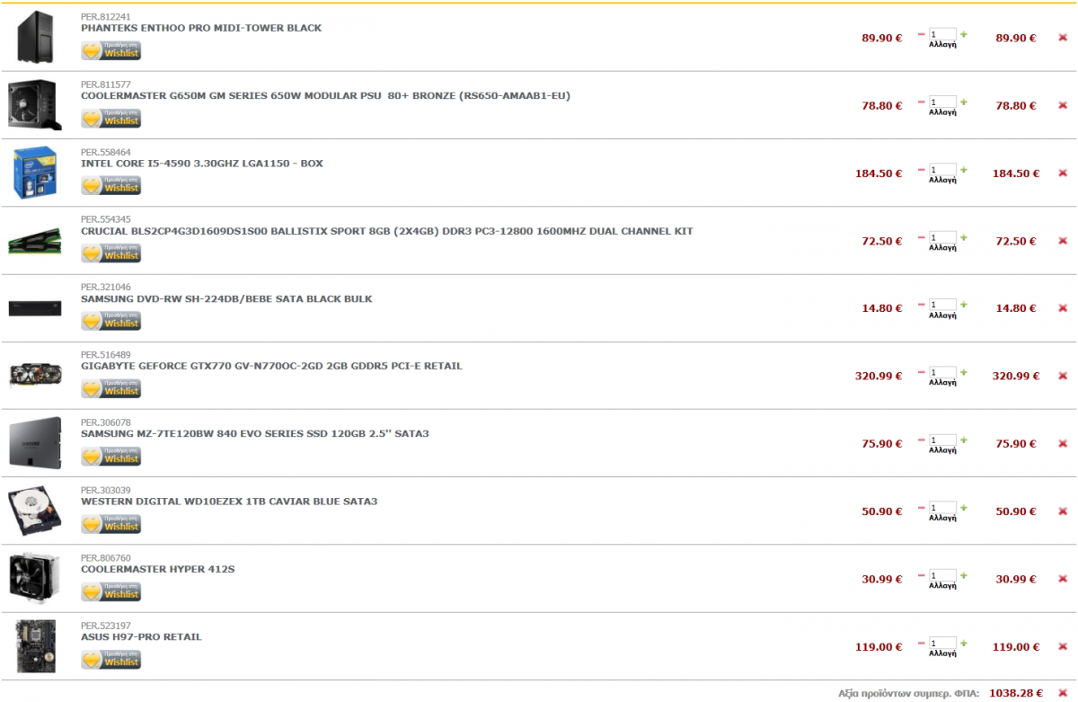Decrease quantity of ASUS H97-PRO

coord(922,643)
